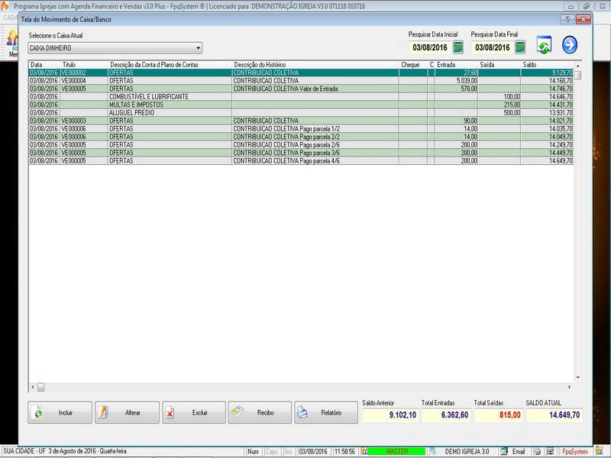Select the Valor de Entrada row
The image size is (611, 458).
click(x=301, y=89)
